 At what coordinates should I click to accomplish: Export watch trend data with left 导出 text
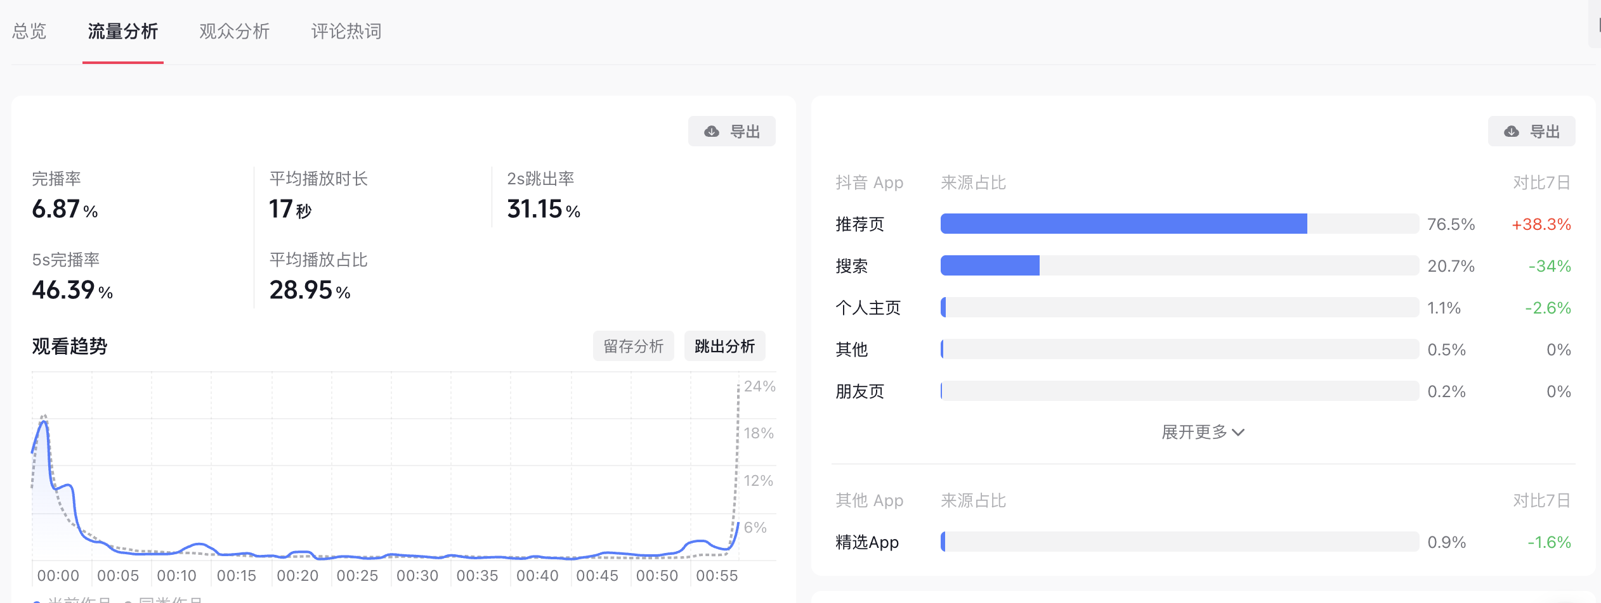point(745,131)
